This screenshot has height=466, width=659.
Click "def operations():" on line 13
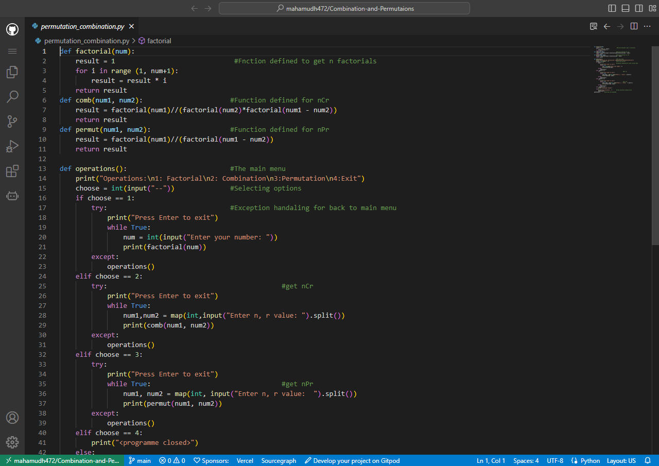pos(93,168)
